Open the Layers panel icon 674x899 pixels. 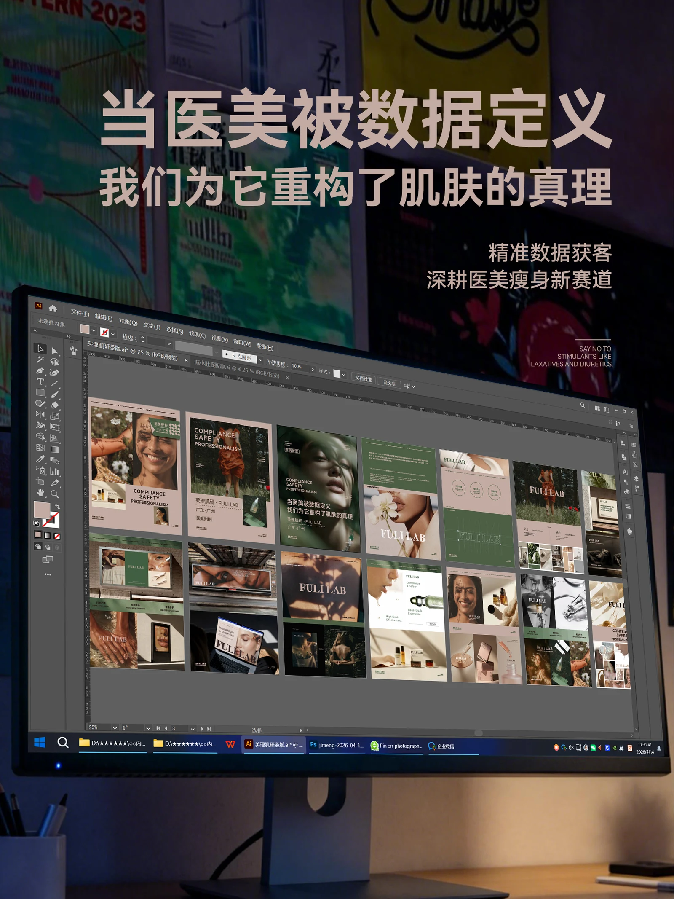click(x=636, y=479)
